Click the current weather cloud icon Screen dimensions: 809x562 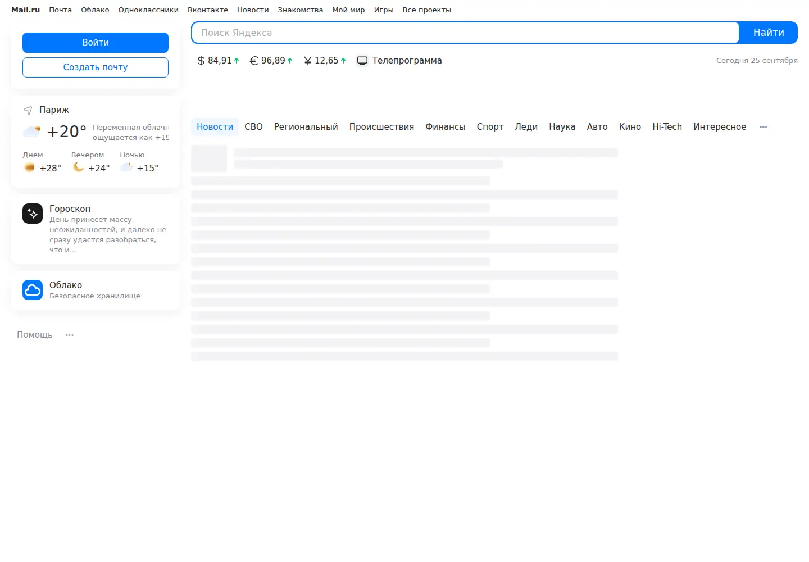click(x=31, y=132)
